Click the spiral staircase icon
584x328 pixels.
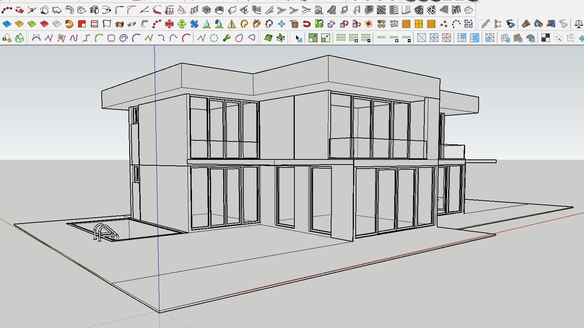319,10
